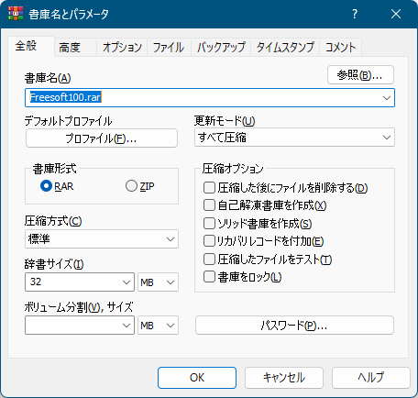Close the archive parameters dialog
This screenshot has height=398, width=418.
[x=396, y=14]
